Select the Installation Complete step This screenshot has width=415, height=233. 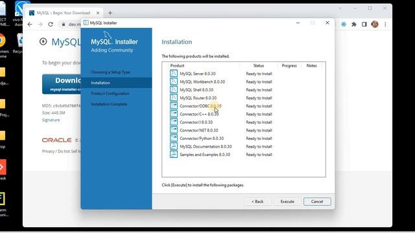[109, 104]
